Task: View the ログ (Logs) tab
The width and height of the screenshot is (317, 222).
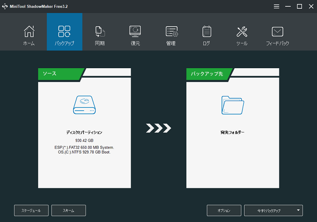Action: click(206, 32)
